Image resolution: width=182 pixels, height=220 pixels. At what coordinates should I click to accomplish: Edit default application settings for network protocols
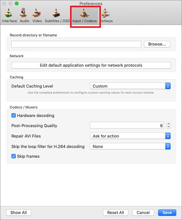[x=91, y=65]
